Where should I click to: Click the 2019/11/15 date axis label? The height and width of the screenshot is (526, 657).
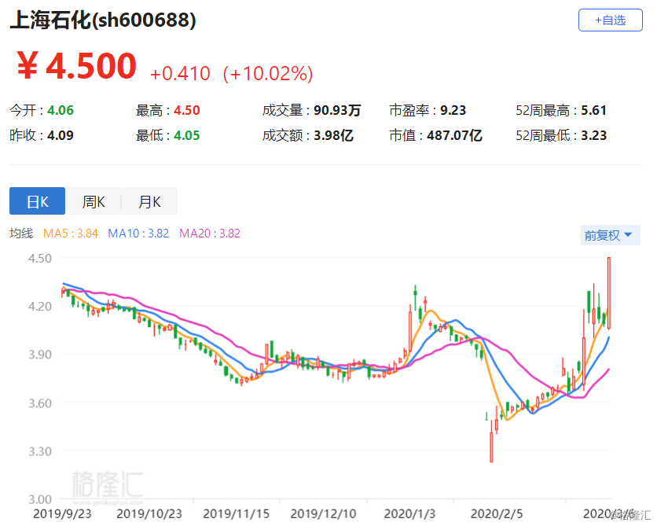237,514
